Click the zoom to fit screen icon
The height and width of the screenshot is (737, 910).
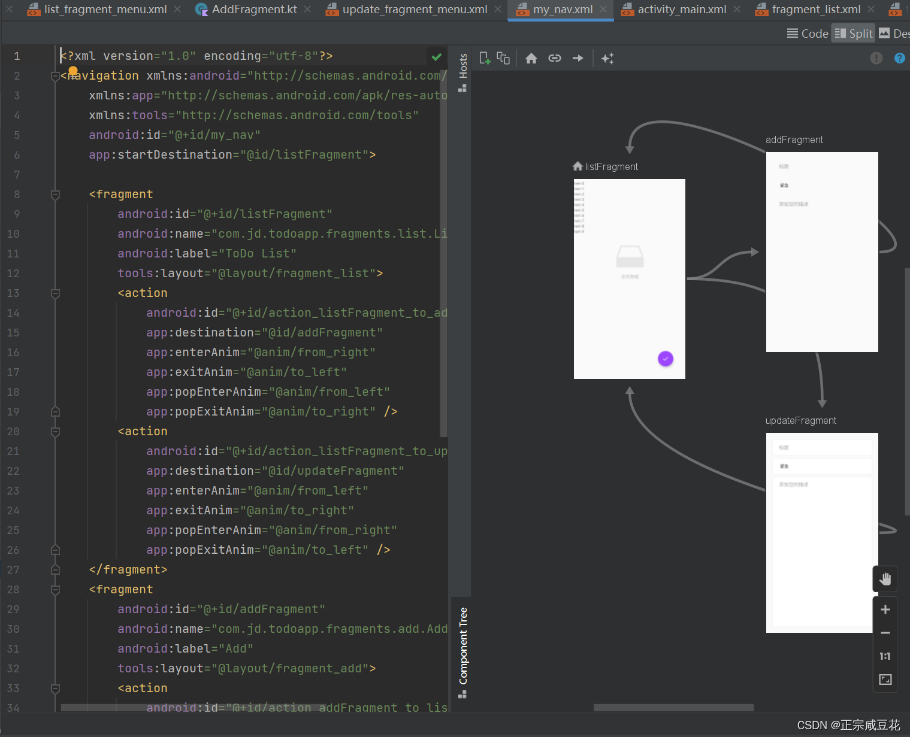885,680
